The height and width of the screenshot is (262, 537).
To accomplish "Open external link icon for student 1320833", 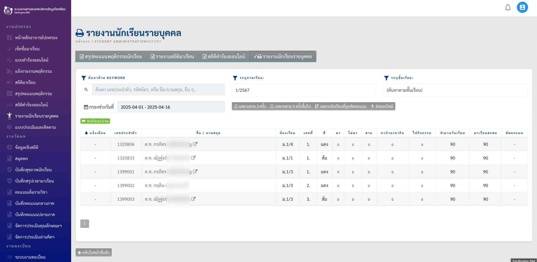I will [x=193, y=158].
